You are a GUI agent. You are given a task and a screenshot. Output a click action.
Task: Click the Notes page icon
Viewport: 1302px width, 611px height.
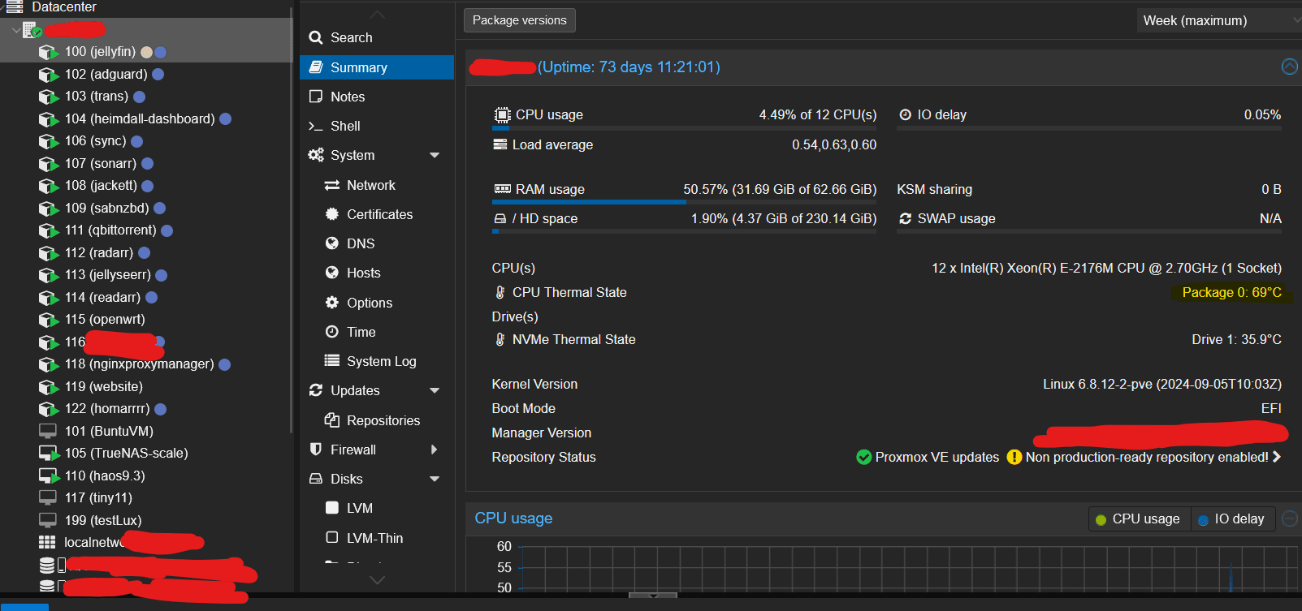pos(316,97)
